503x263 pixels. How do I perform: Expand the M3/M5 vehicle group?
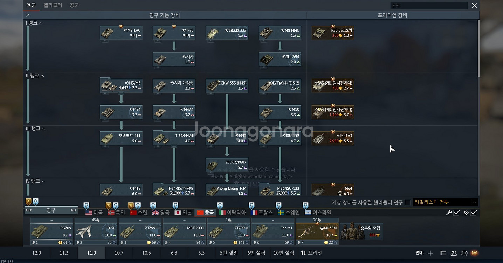click(x=121, y=93)
